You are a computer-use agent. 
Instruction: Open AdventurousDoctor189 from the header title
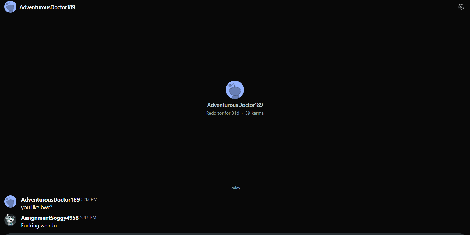coord(47,7)
